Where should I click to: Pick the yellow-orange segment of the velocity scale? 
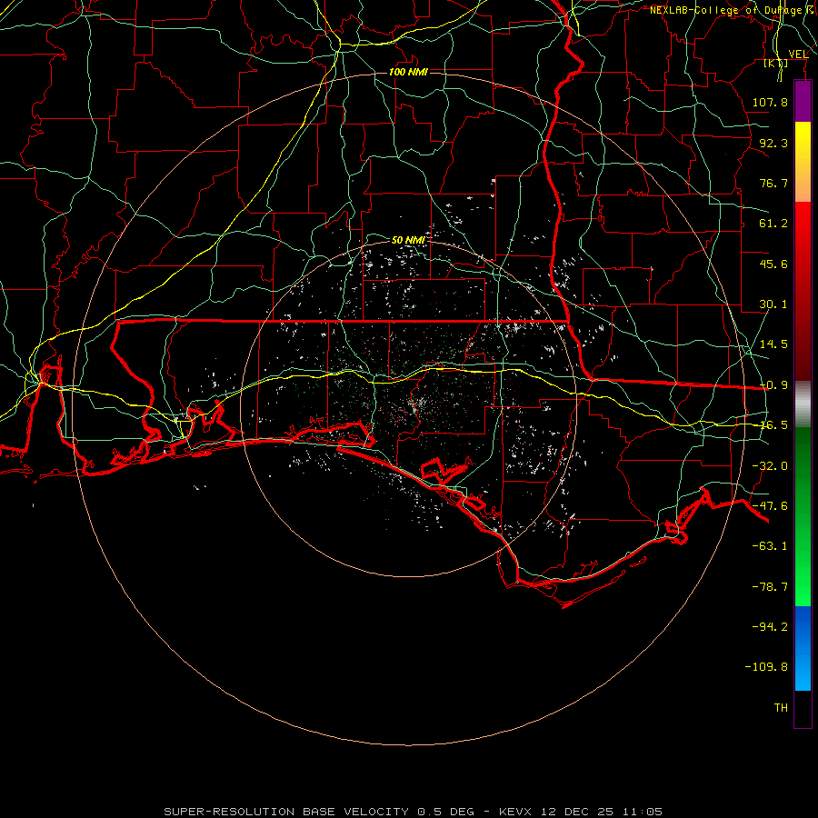[803, 162]
